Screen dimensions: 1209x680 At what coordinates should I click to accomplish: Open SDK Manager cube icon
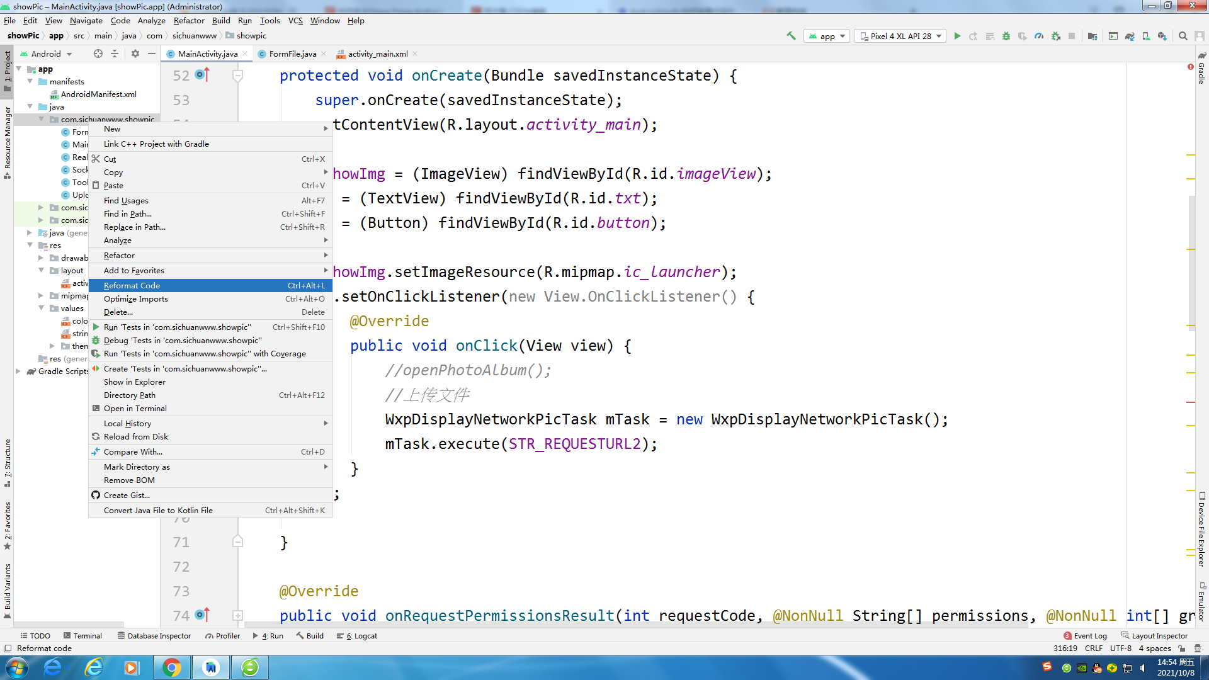point(1162,36)
